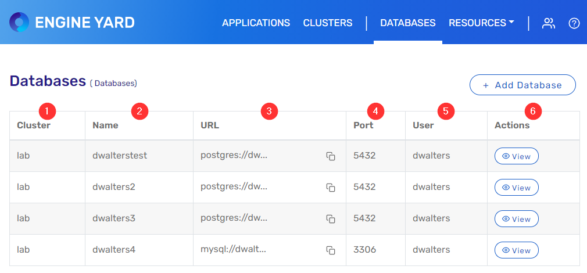The width and height of the screenshot is (587, 273).
Task: Click the Name column header
Action: click(x=105, y=125)
